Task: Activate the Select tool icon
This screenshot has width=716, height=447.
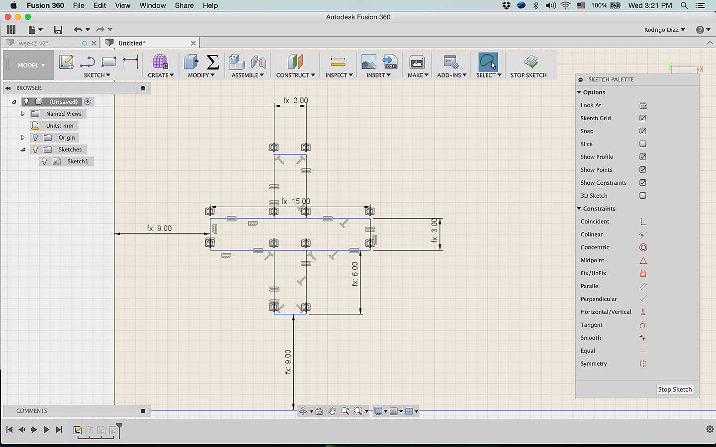Action: click(x=488, y=62)
